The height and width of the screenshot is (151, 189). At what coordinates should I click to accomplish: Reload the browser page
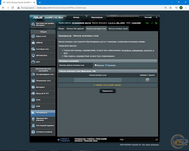(13, 8)
